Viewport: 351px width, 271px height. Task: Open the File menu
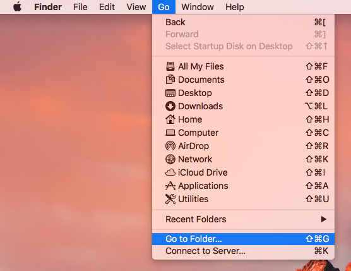80,7
